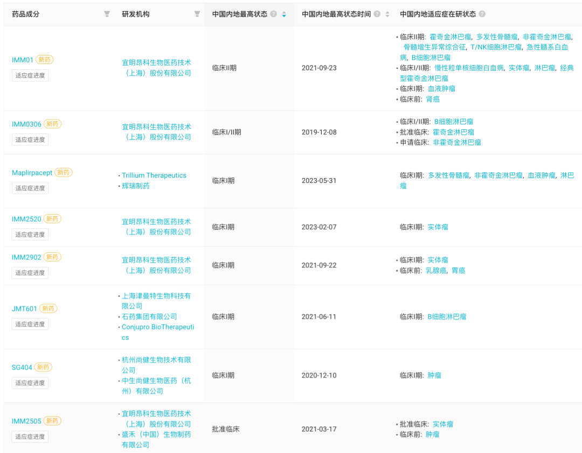Click 血液肿瘤 indication in IMM01 row
Viewport: 582px width, 453px height.
tap(441, 89)
